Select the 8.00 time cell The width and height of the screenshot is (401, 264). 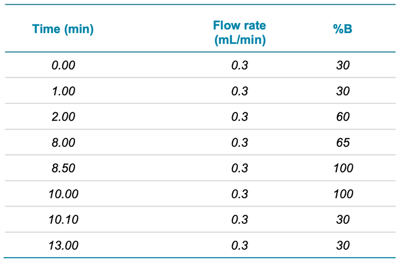tap(63, 143)
